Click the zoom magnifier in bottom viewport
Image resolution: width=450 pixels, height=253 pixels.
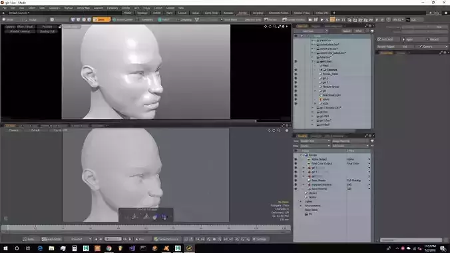tap(278, 130)
